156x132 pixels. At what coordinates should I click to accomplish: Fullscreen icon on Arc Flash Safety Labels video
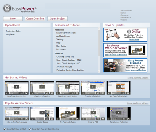pyautogui.click(x=128, y=93)
